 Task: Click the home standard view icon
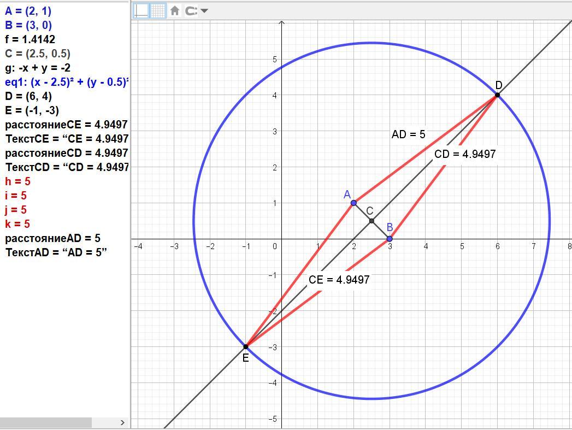click(x=175, y=10)
